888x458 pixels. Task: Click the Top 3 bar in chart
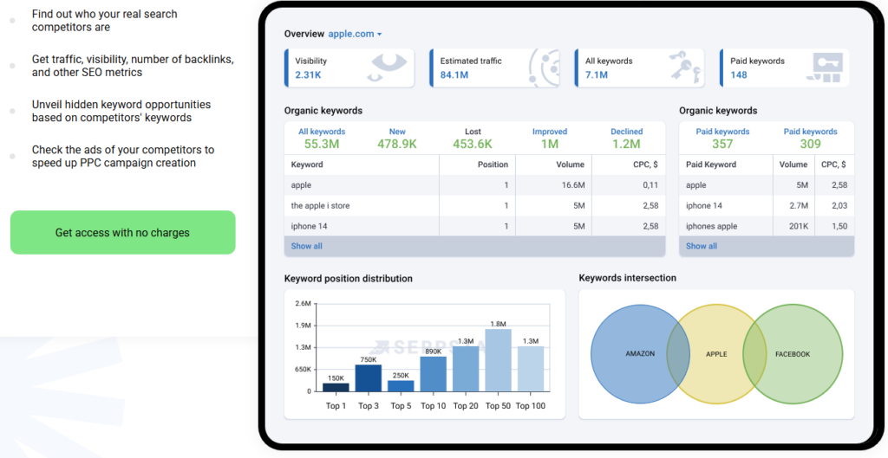(x=368, y=377)
